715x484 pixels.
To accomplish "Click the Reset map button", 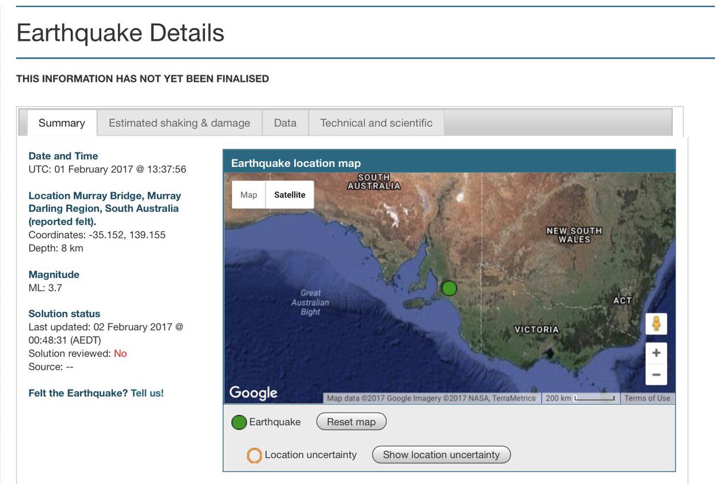I will pyautogui.click(x=351, y=421).
